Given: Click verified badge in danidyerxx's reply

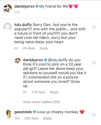Looking at the screenshot, I should point(45,60).
